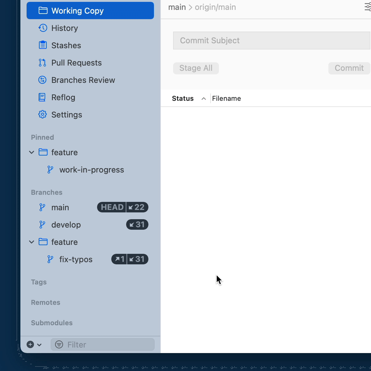Collapse the feature folder under Branches

32,242
